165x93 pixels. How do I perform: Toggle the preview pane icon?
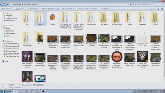click(158, 9)
